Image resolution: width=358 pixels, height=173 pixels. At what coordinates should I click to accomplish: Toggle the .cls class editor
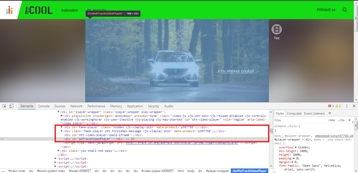(341, 120)
